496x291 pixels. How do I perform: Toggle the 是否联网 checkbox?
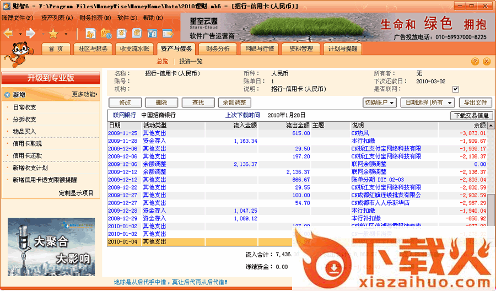(x=456, y=89)
